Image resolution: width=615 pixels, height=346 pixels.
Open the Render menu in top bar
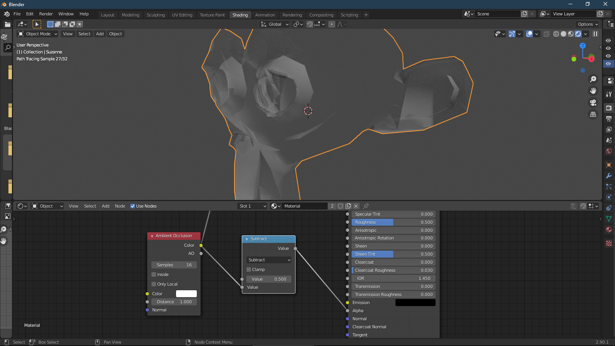tap(46, 14)
